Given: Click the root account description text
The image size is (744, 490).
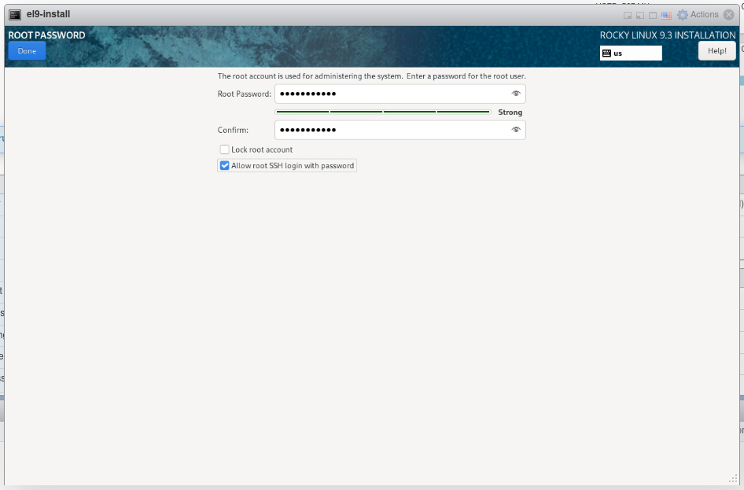Looking at the screenshot, I should [x=371, y=76].
